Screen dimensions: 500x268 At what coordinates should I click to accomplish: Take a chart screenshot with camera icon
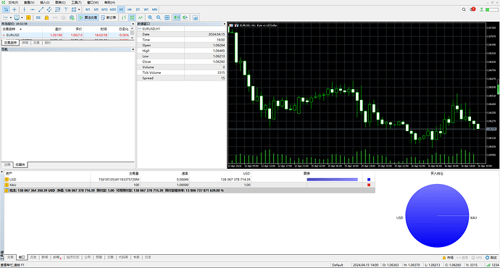[196, 17]
